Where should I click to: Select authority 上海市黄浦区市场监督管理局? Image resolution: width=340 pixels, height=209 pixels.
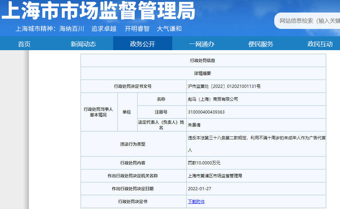coord(215,176)
